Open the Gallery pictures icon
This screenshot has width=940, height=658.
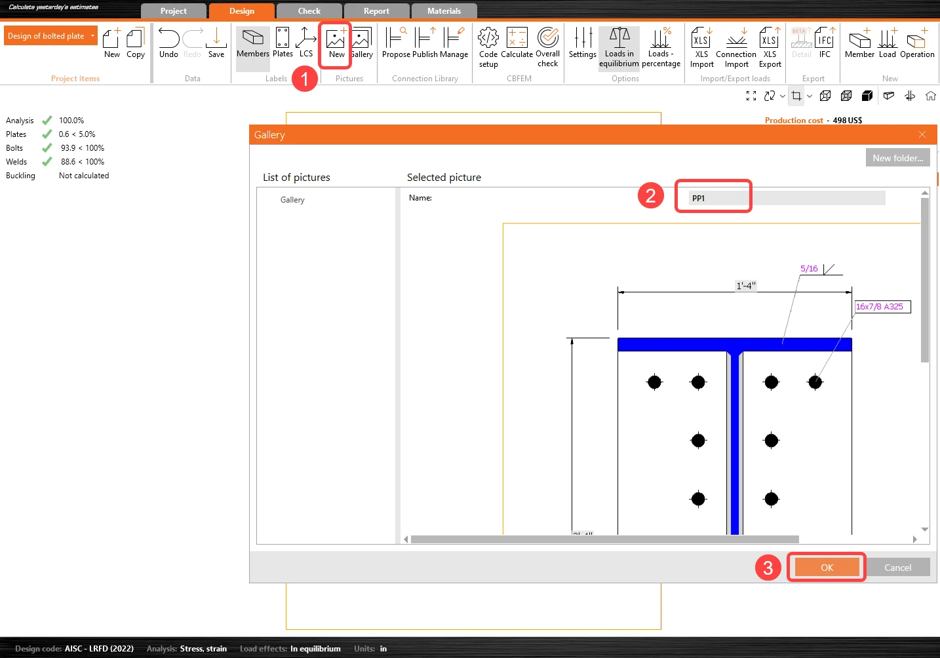pyautogui.click(x=362, y=43)
